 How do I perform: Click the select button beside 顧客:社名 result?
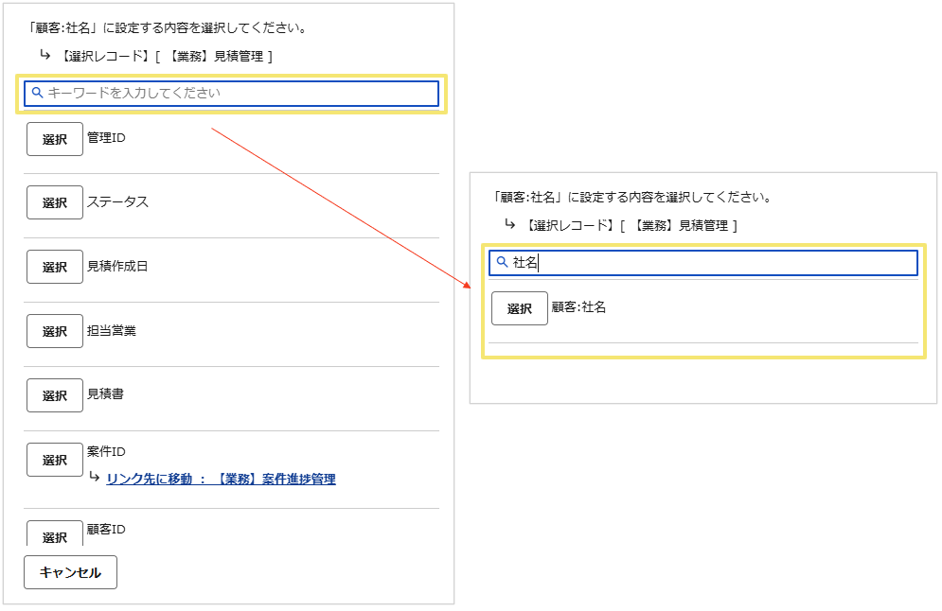click(520, 308)
